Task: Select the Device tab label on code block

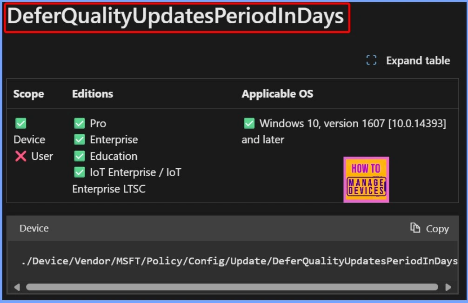Action: (x=34, y=228)
